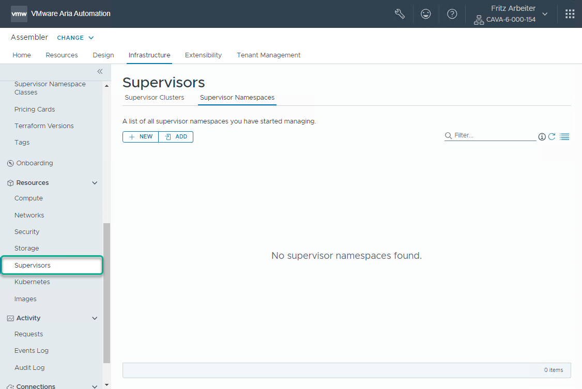Screen dimensions: 582x389
Task: Click the sidebar scrollbar thumb
Action: [106, 293]
